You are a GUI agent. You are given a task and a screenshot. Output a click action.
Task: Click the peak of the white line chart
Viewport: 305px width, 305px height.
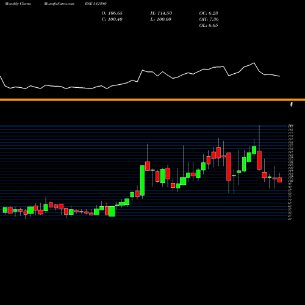click(x=254, y=63)
